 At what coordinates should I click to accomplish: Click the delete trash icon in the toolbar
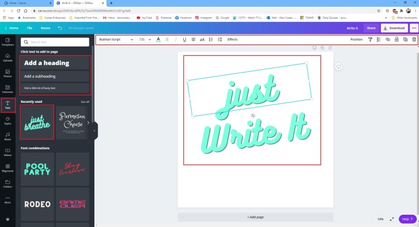click(413, 40)
